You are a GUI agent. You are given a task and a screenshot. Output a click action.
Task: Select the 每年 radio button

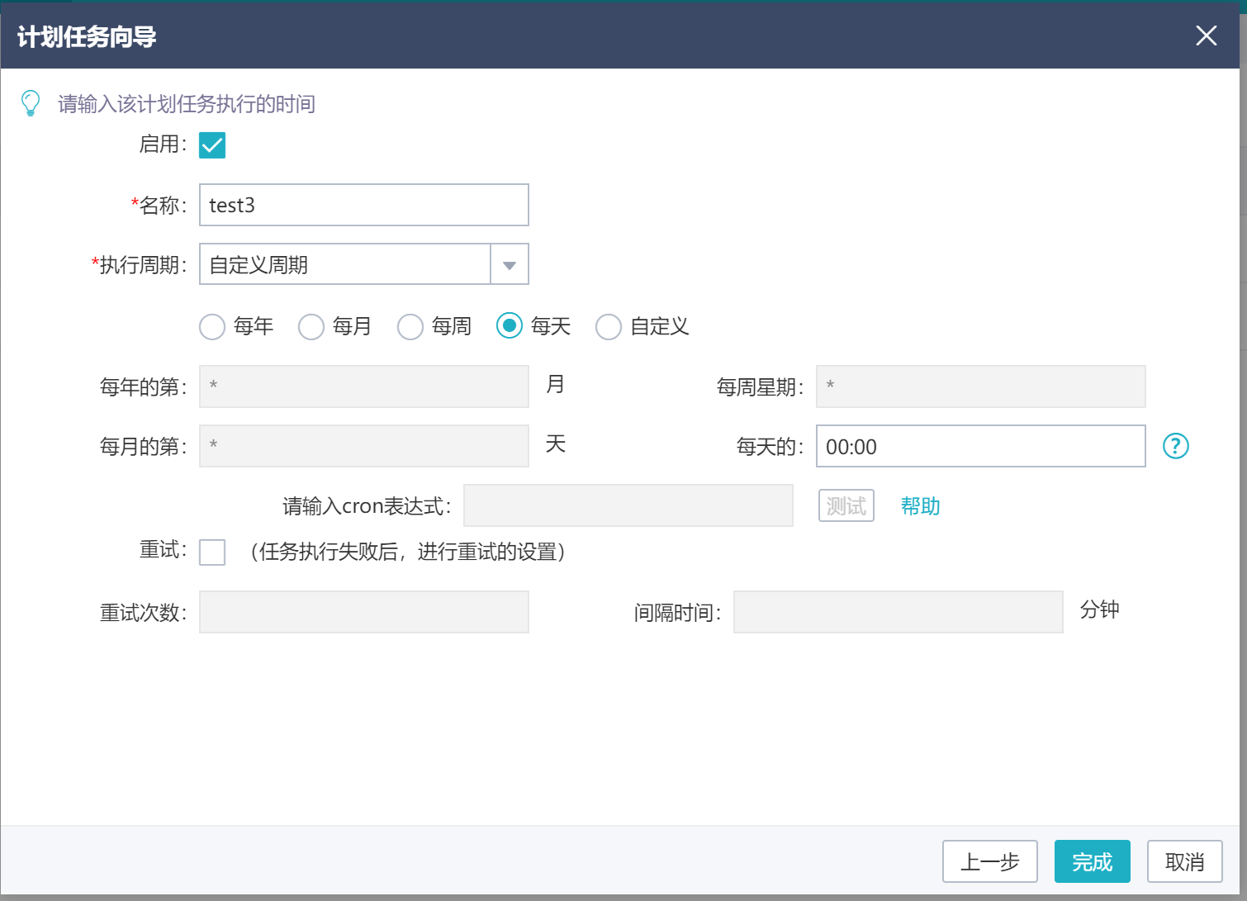tap(212, 327)
